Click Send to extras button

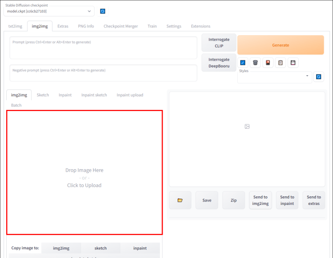pyautogui.click(x=314, y=200)
